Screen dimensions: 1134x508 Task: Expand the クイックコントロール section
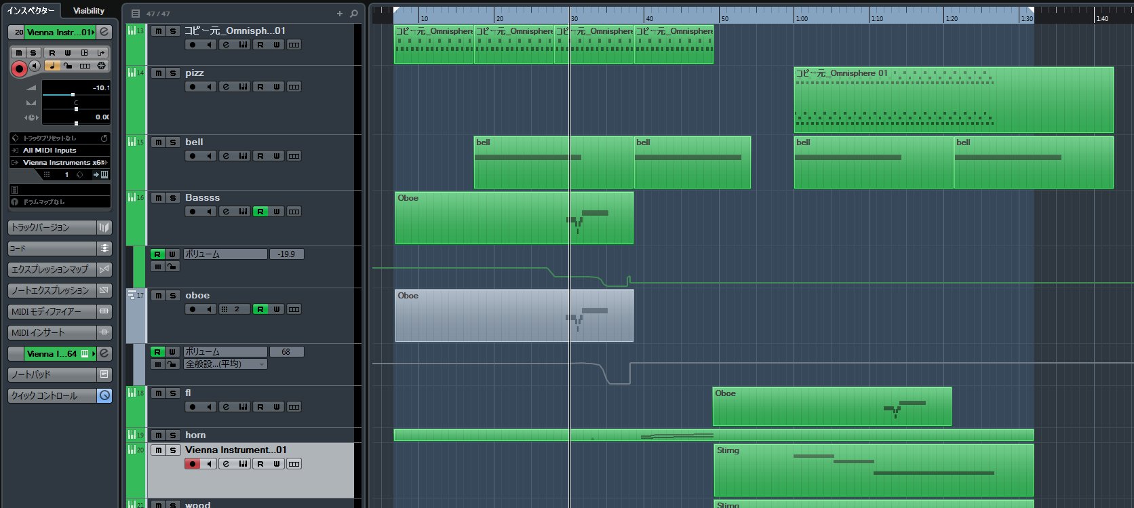52,395
